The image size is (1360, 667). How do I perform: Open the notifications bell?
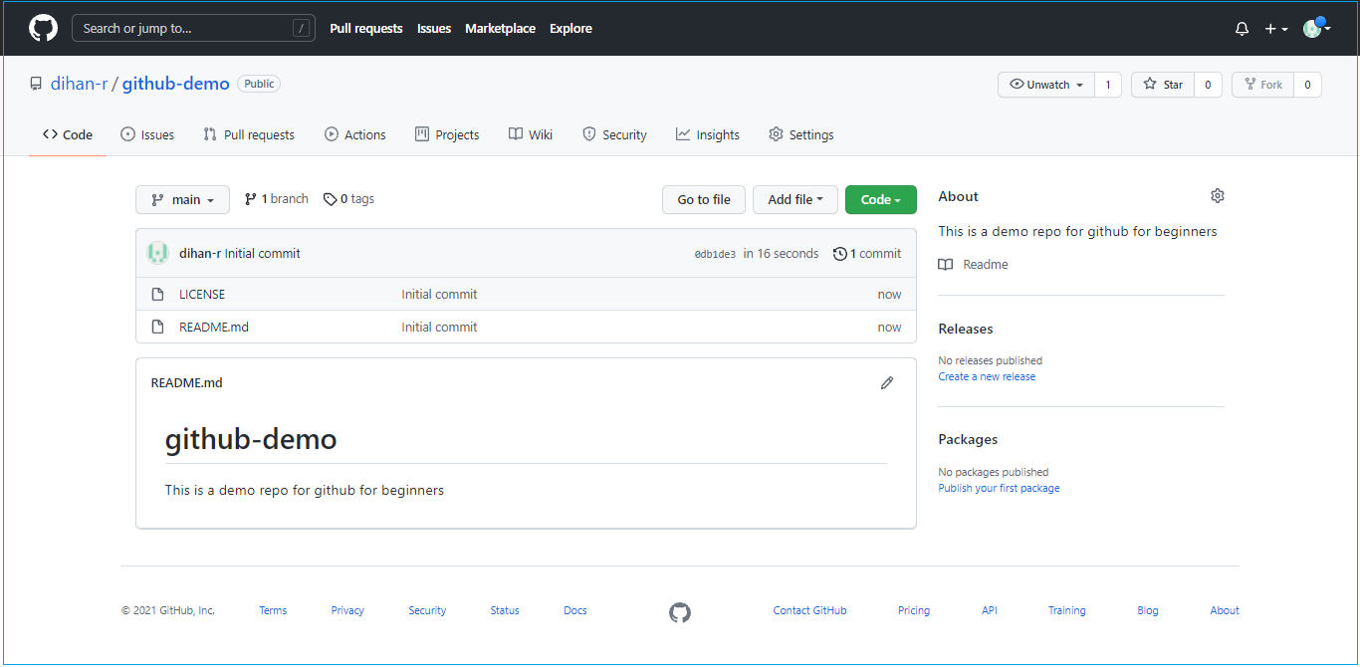1242,29
